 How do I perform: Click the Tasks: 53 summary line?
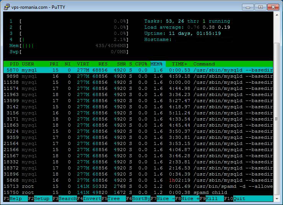click(187, 21)
